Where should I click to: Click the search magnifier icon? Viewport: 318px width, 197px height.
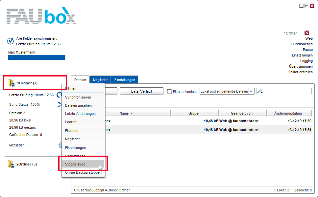(260, 91)
